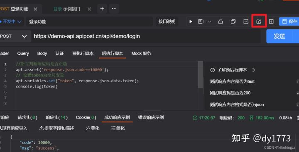Click the lock icon in toolbar
The image size is (299, 152).
pos(221,21)
